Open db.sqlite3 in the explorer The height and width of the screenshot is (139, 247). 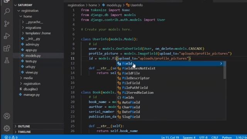tap(30, 89)
